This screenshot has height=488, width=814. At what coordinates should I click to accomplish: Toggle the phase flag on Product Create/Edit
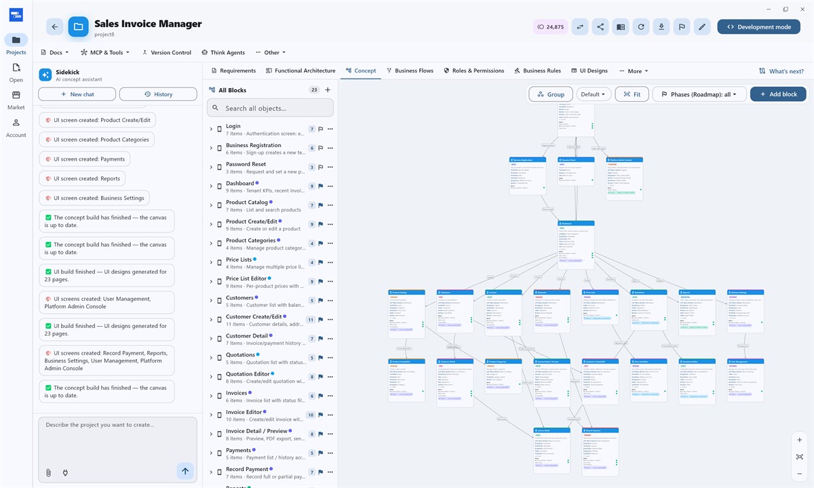(321, 224)
